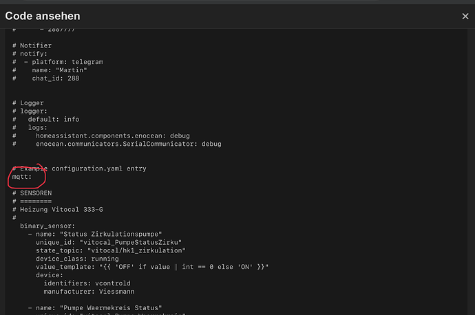Viewport: 475px width, 315px height.
Task: Click the 'default: info' line
Action: point(45,119)
